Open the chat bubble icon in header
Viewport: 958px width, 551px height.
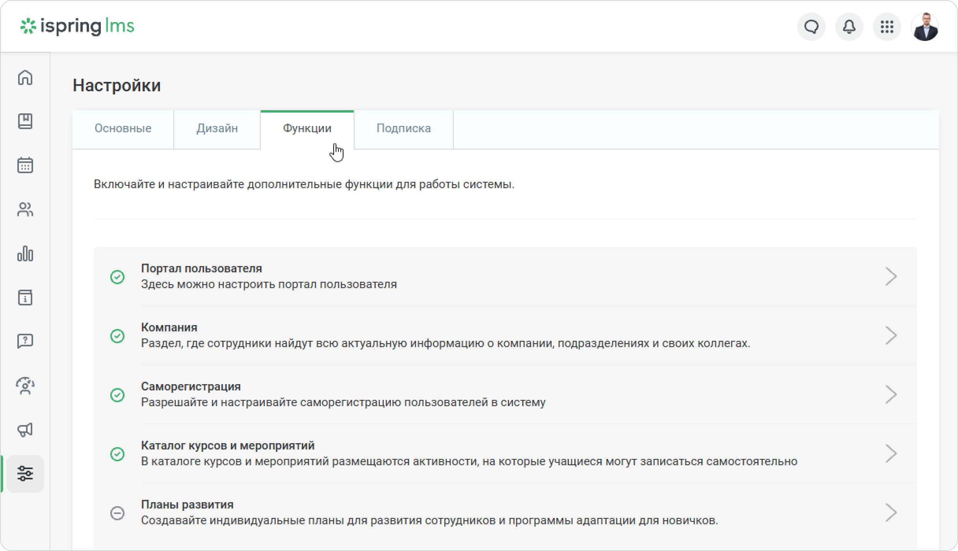pyautogui.click(x=811, y=27)
